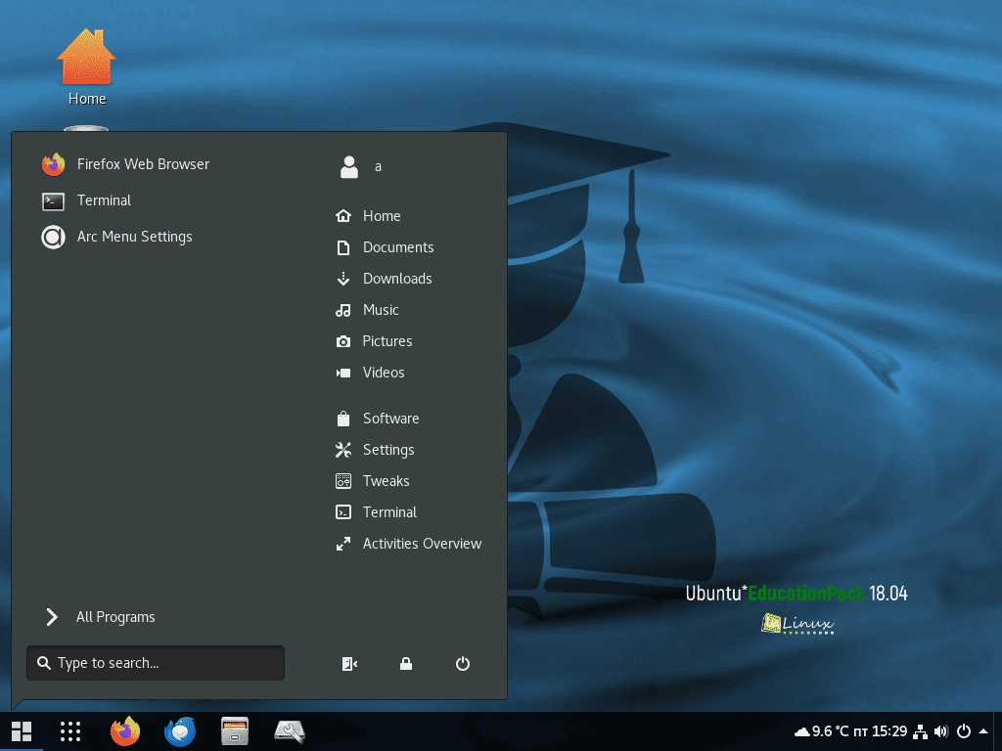Select the Music text label
1002x751 pixels.
(x=381, y=310)
